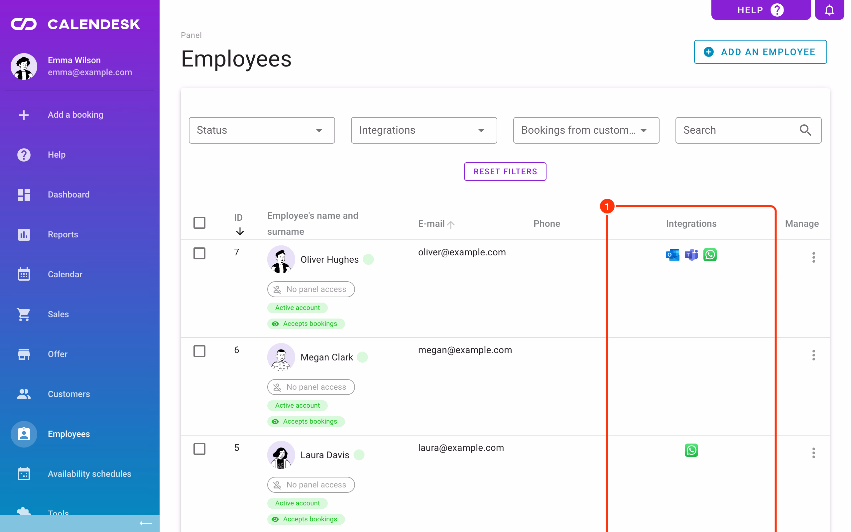Open the notifications bell
This screenshot has width=851, height=532.
point(829,10)
